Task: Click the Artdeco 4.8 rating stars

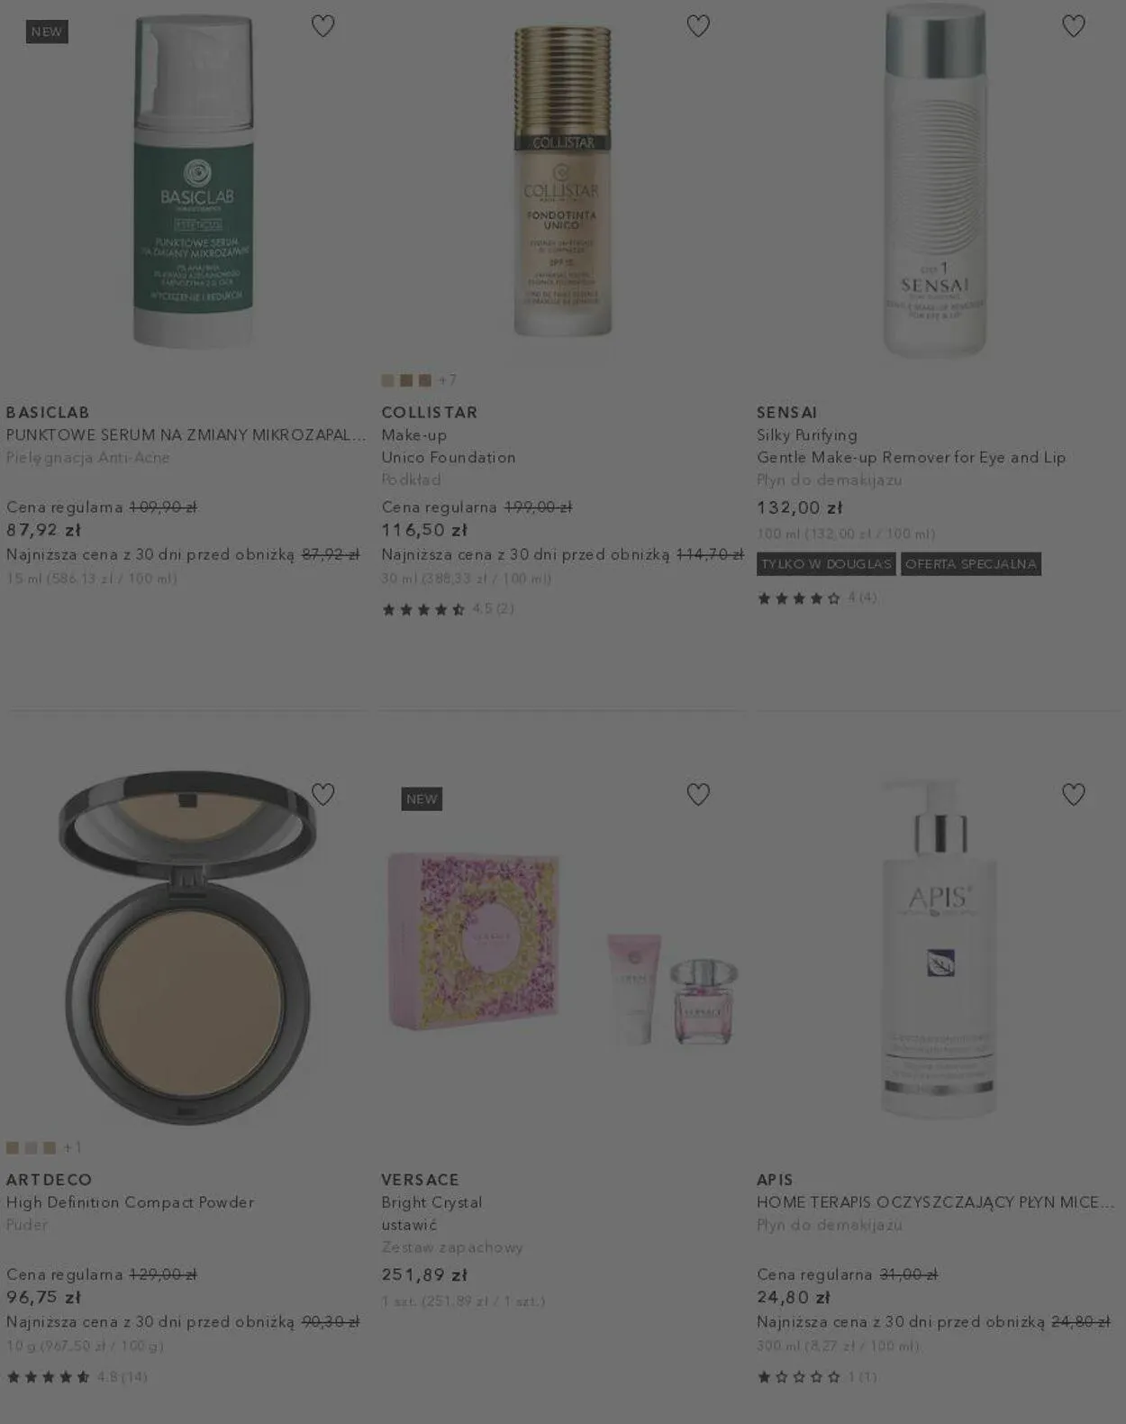Action: coord(49,1376)
